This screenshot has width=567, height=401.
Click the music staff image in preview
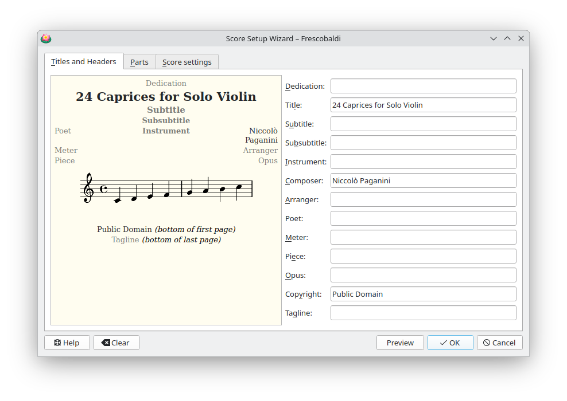(166, 188)
